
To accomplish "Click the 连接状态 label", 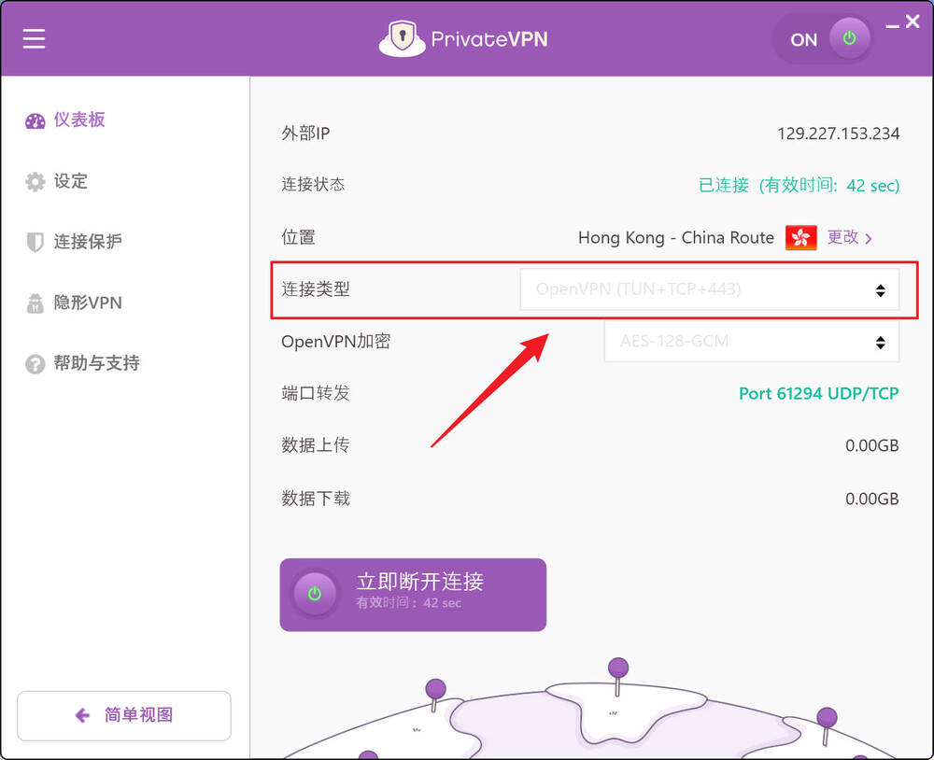I will coord(313,185).
